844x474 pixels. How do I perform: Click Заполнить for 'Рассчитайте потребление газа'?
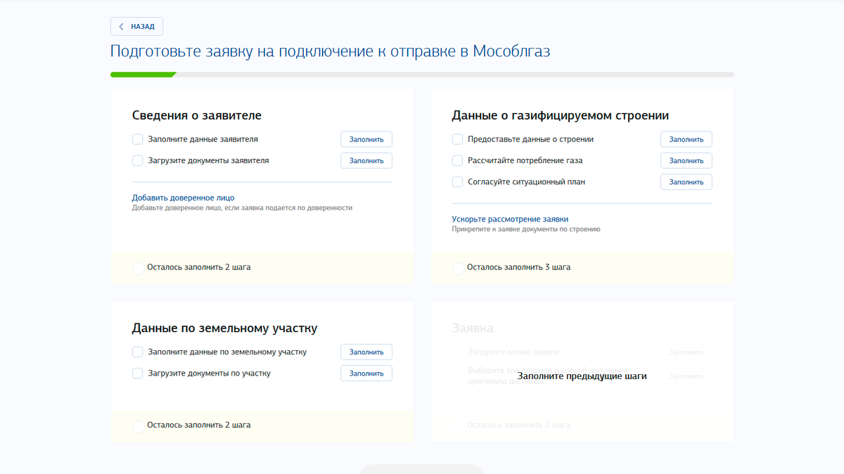686,160
